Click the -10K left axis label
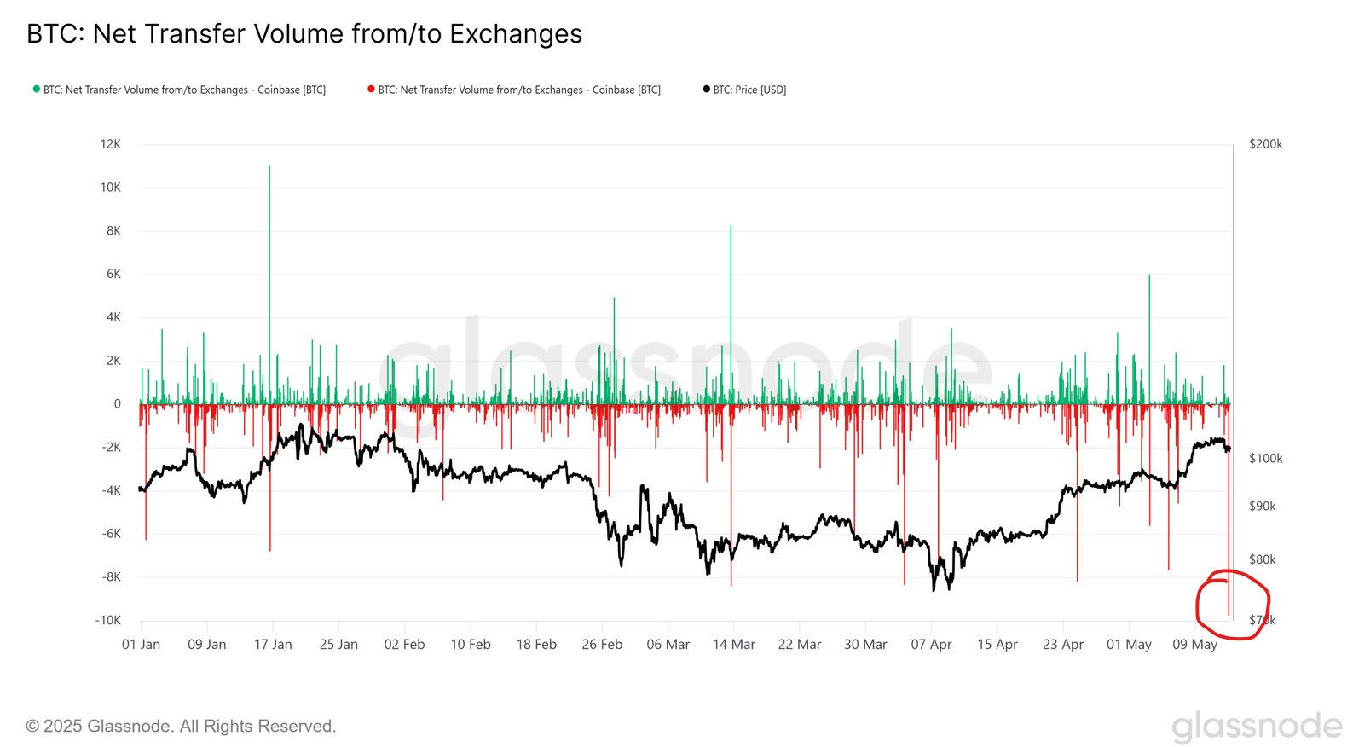This screenshot has width=1353, height=747. (x=107, y=620)
